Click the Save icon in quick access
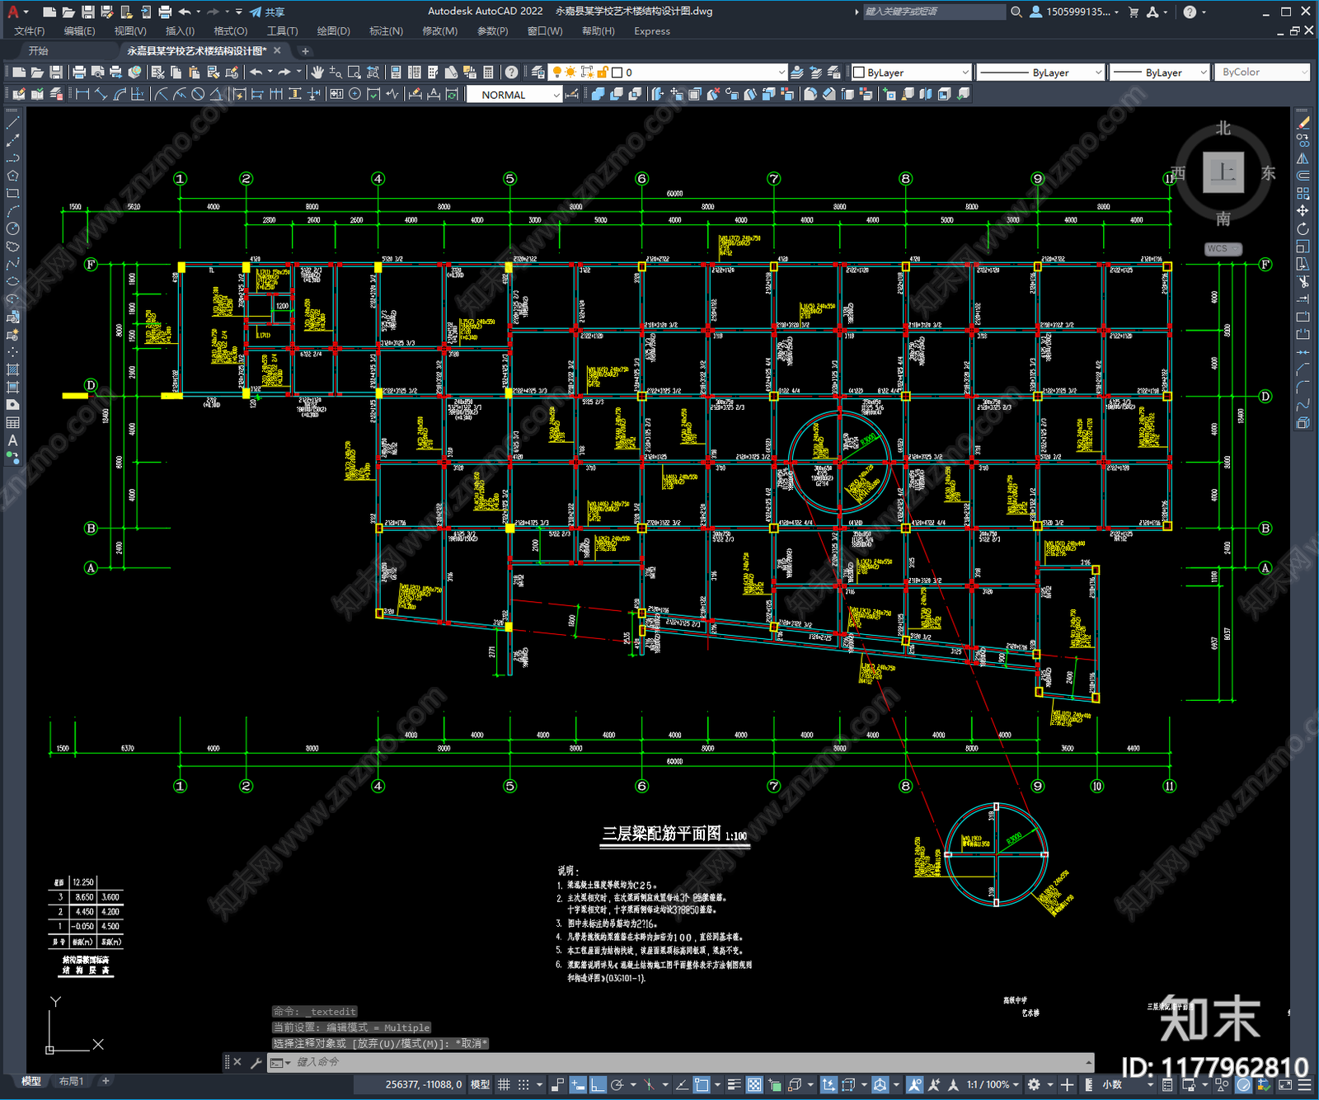1319x1100 pixels. tap(87, 12)
